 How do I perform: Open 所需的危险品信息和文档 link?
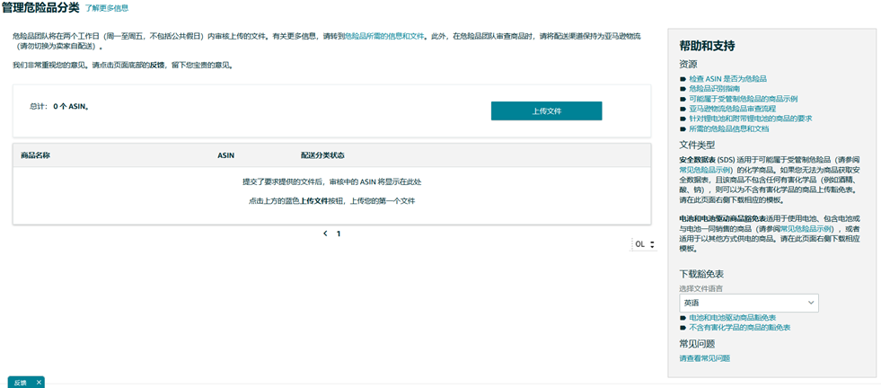tap(728, 128)
